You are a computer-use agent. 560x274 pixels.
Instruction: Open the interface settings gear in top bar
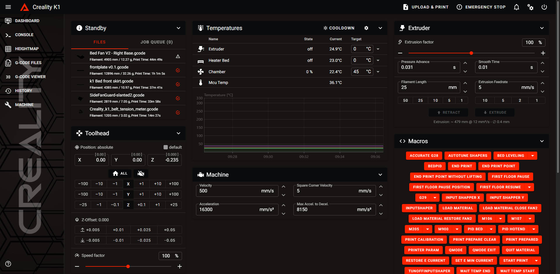[x=531, y=7]
